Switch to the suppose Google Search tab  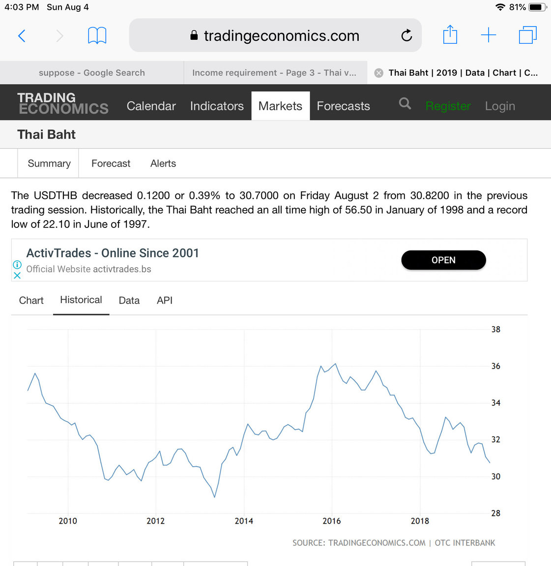pos(92,73)
